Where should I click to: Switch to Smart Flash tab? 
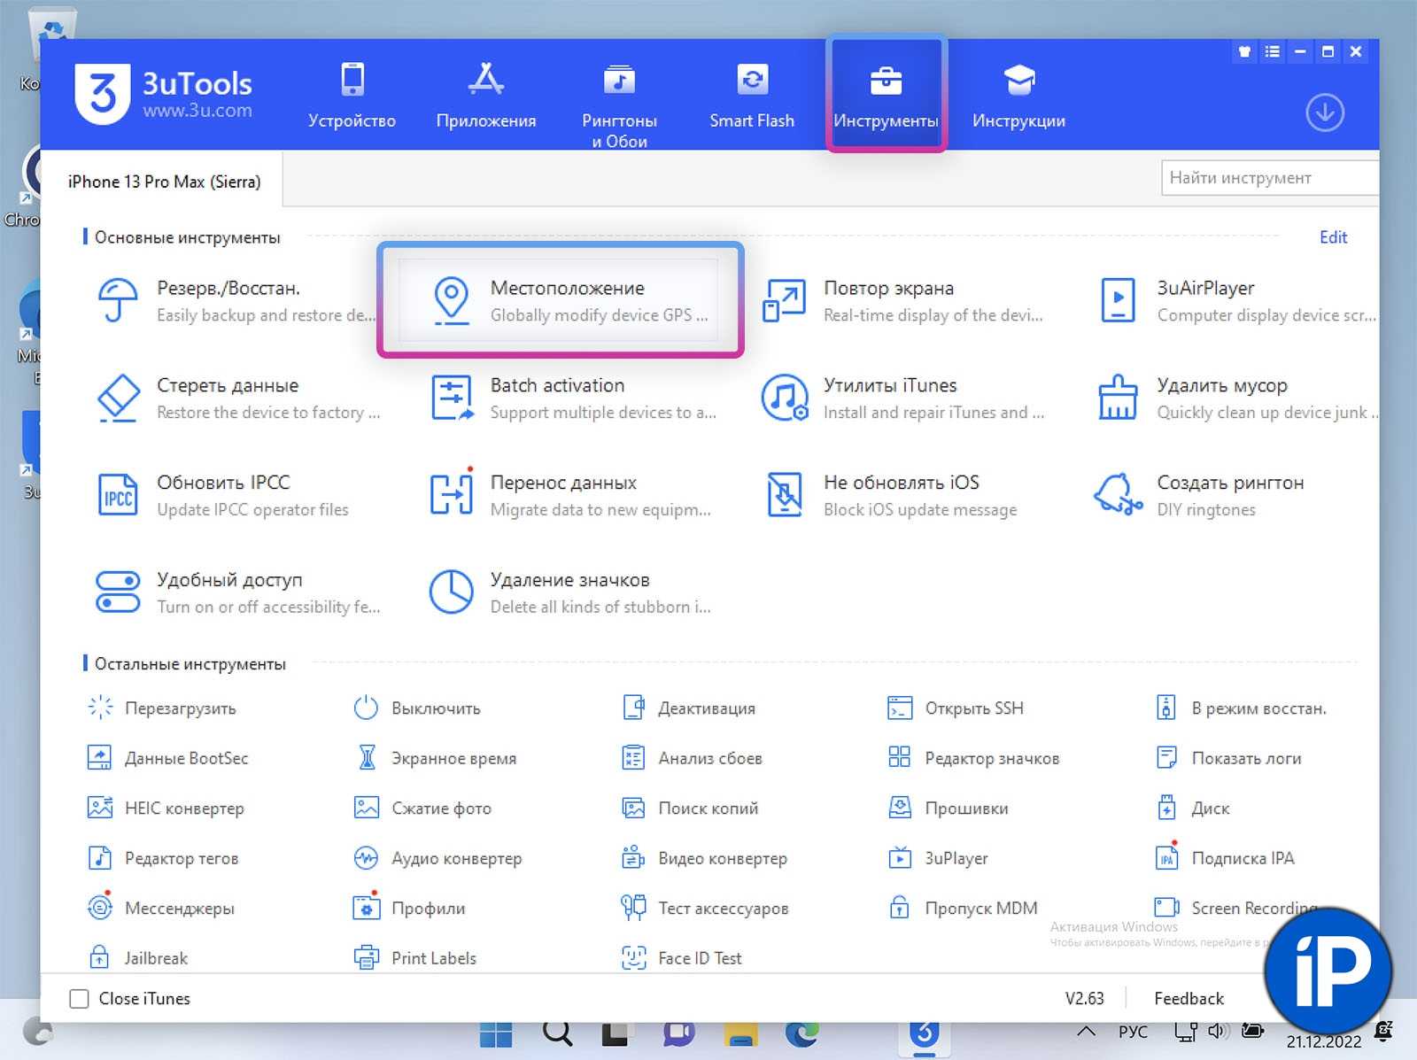click(x=752, y=96)
